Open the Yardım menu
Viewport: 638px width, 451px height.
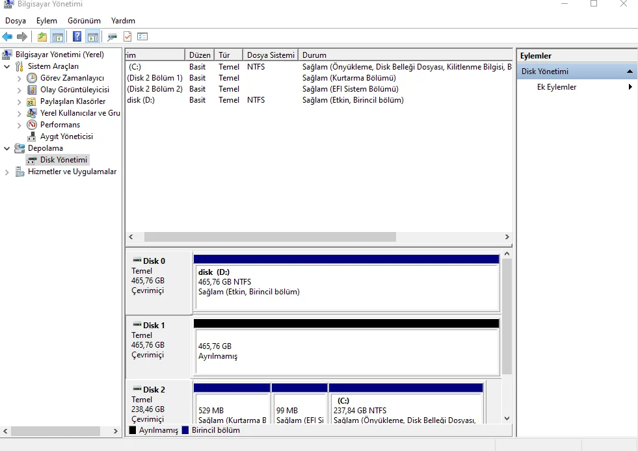(124, 21)
